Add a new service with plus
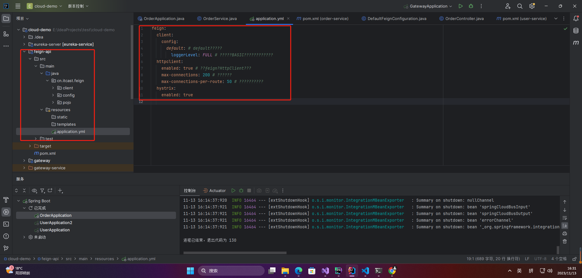Screen dimensions: 582x278 coord(60,190)
